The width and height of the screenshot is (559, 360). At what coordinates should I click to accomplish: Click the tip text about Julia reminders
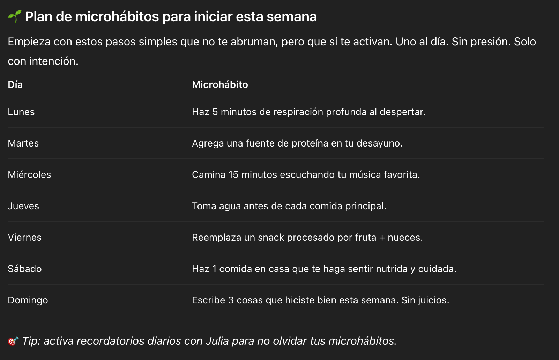click(x=209, y=341)
